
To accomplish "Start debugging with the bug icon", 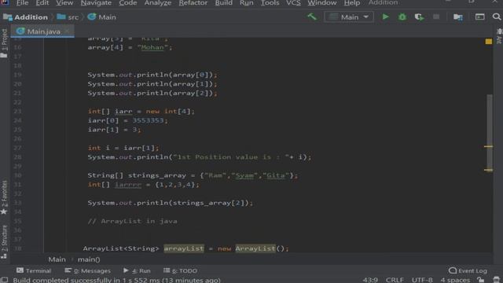I will tap(402, 17).
